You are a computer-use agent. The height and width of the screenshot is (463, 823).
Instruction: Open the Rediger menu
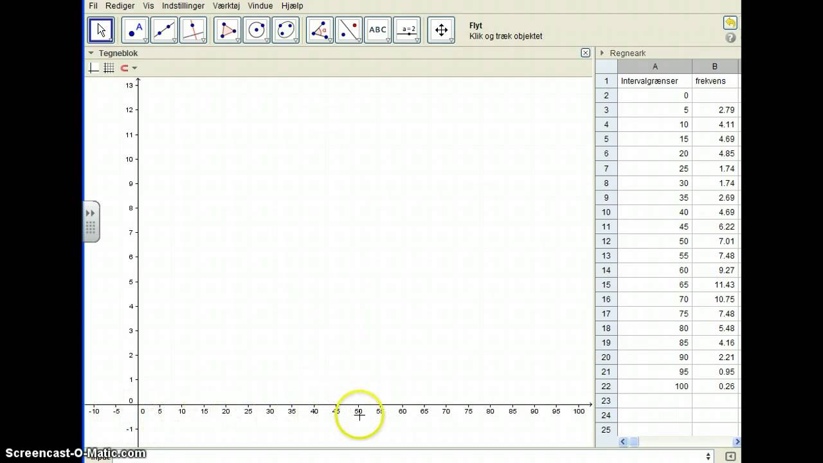pos(120,6)
